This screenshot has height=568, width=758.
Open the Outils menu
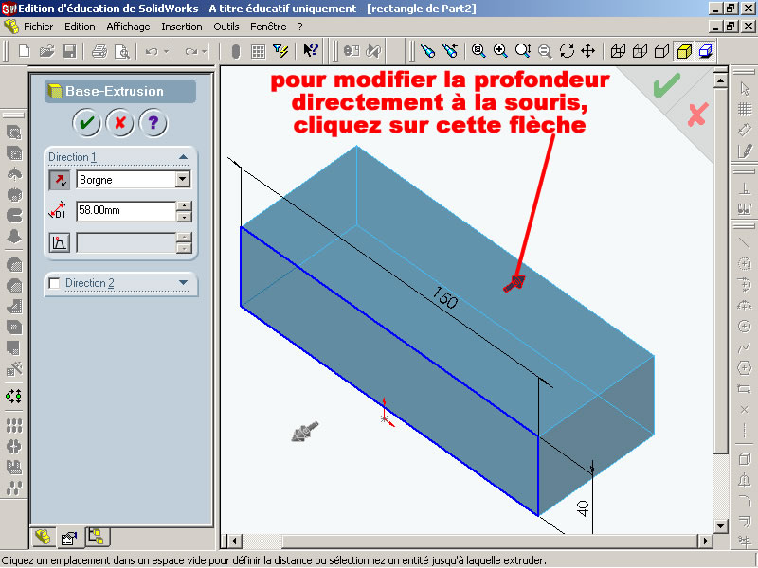click(x=226, y=27)
